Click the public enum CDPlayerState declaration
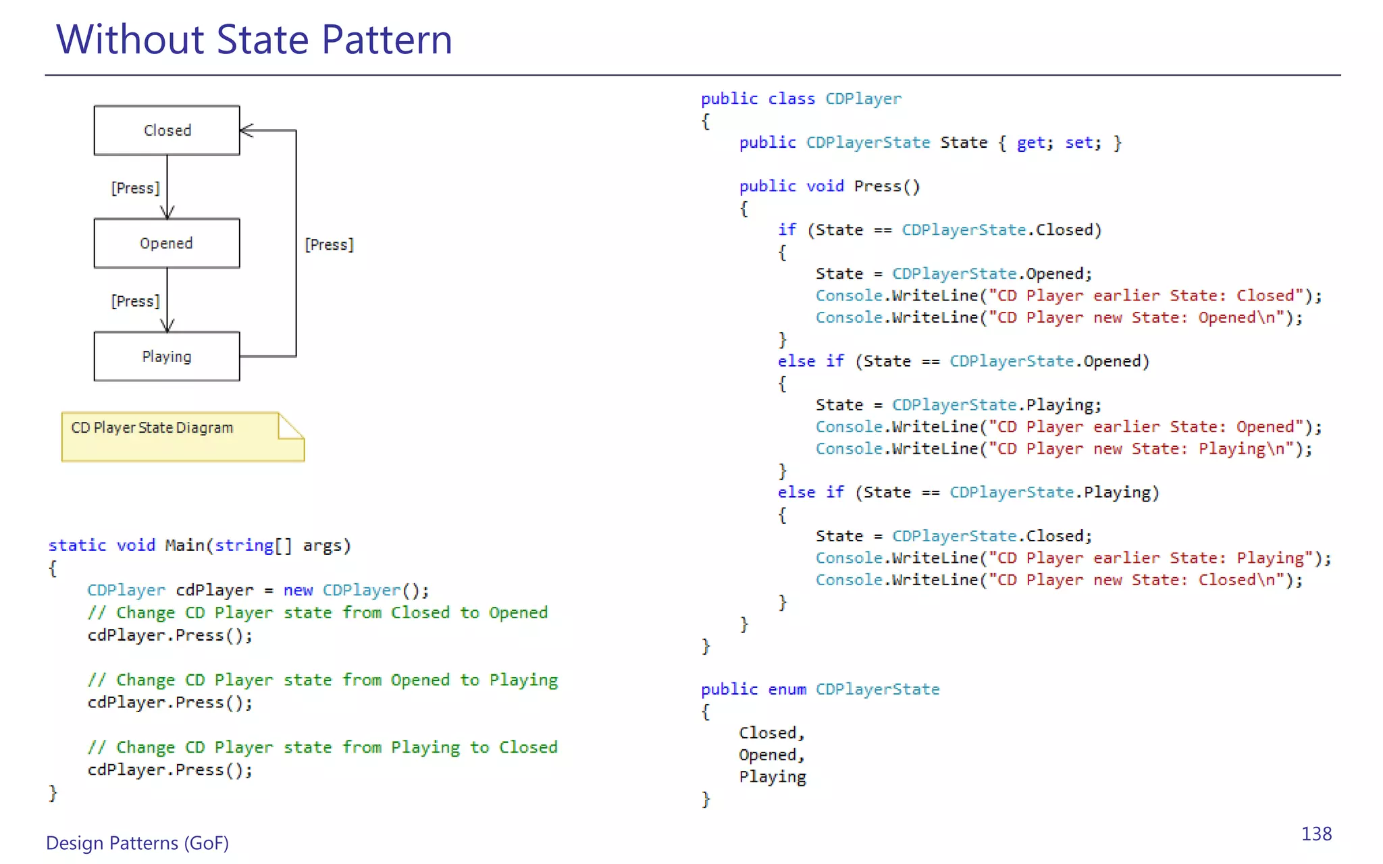Image resolution: width=1383 pixels, height=864 pixels. [x=820, y=689]
